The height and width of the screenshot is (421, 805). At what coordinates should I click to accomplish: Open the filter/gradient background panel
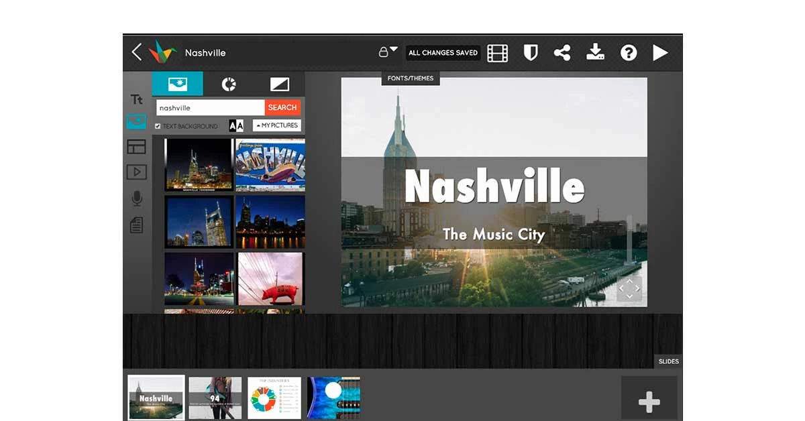pyautogui.click(x=280, y=84)
